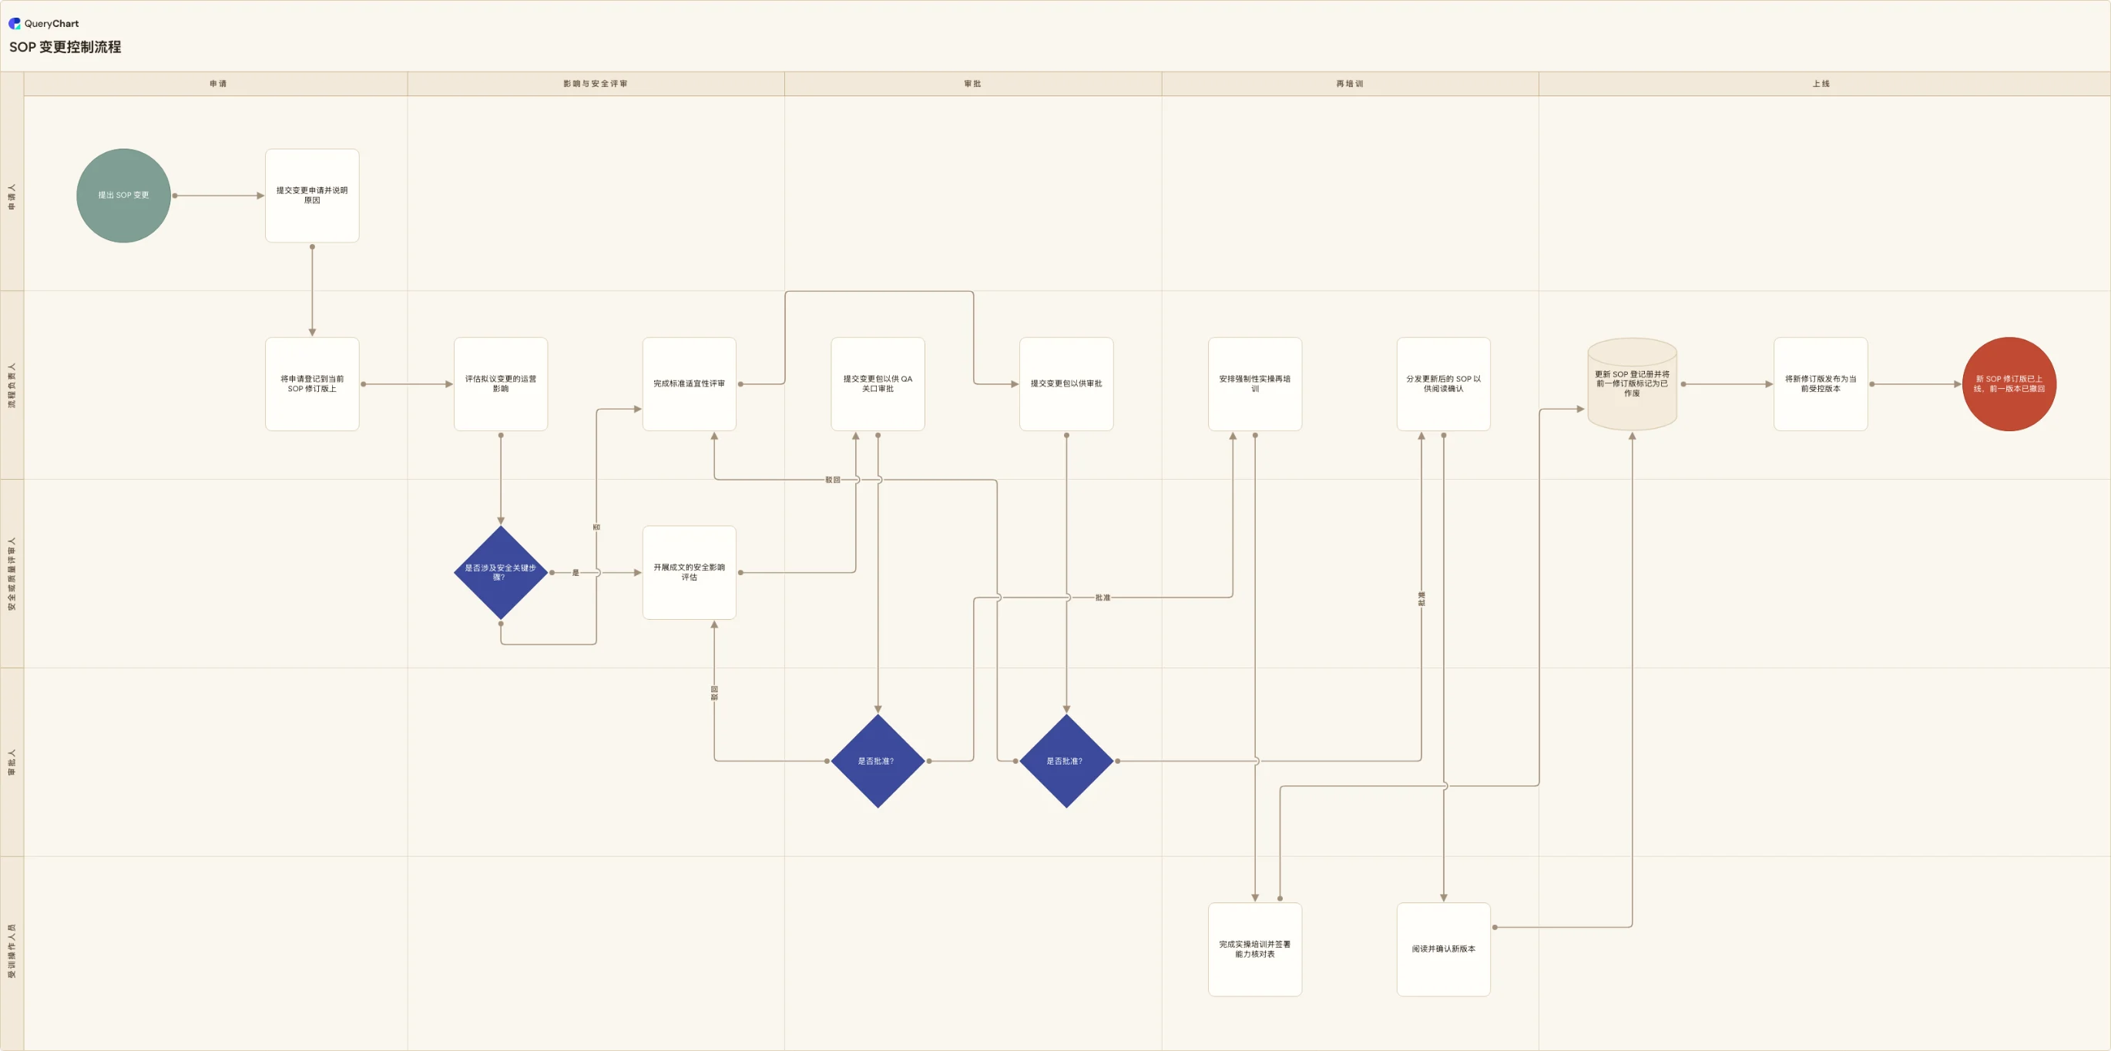Viewport: 2111px width, 1051px height.
Task: Click the QueryChart logo icon
Action: pos(15,24)
